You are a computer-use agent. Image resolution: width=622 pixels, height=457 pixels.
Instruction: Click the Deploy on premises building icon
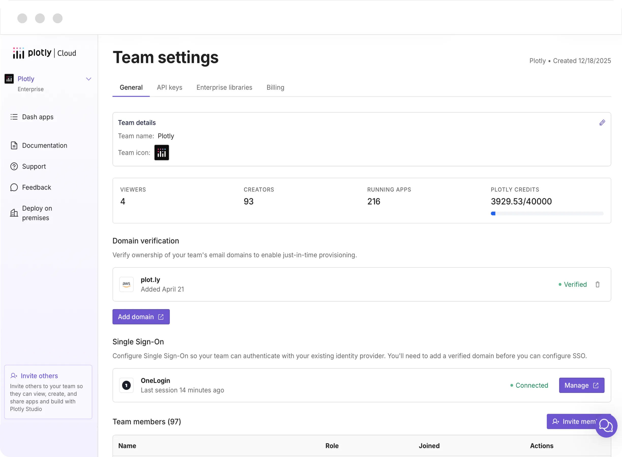(x=14, y=213)
